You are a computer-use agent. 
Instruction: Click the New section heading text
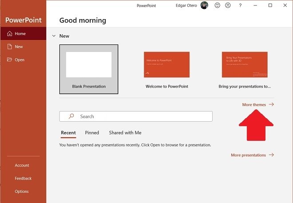[x=64, y=36]
